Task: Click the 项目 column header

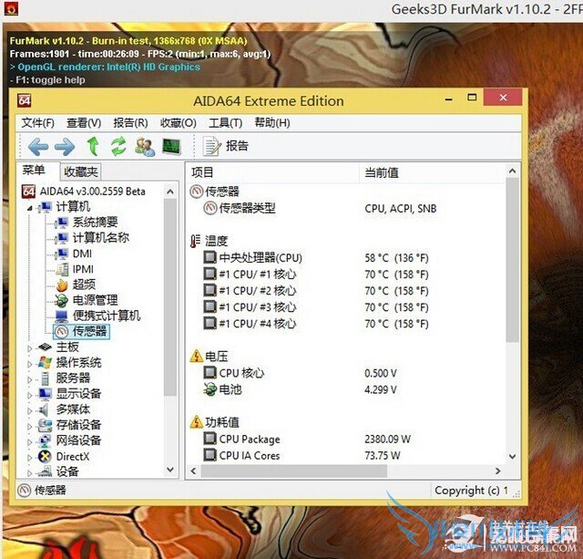Action: pos(272,172)
